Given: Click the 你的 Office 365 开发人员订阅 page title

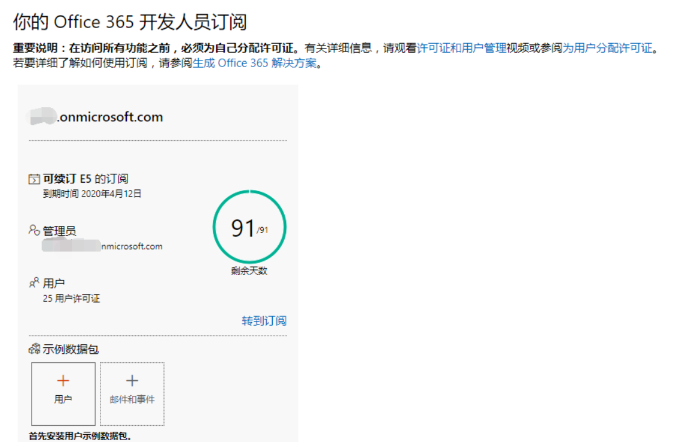Looking at the screenshot, I should coord(130,22).
